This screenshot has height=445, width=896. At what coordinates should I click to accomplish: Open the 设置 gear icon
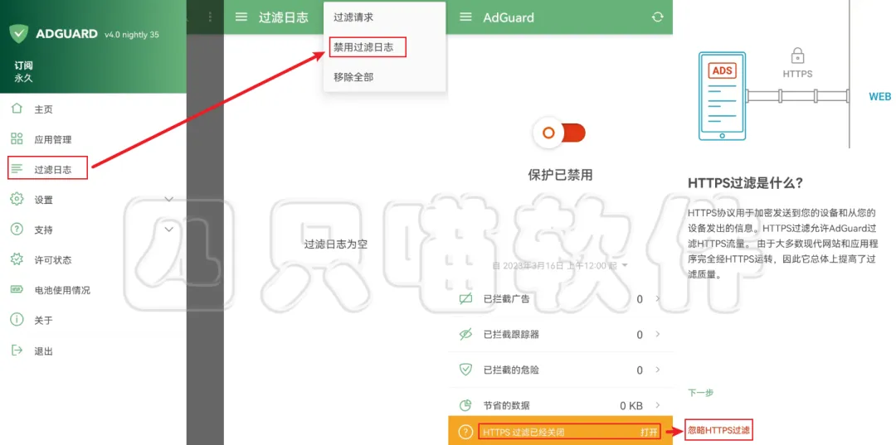(x=17, y=199)
